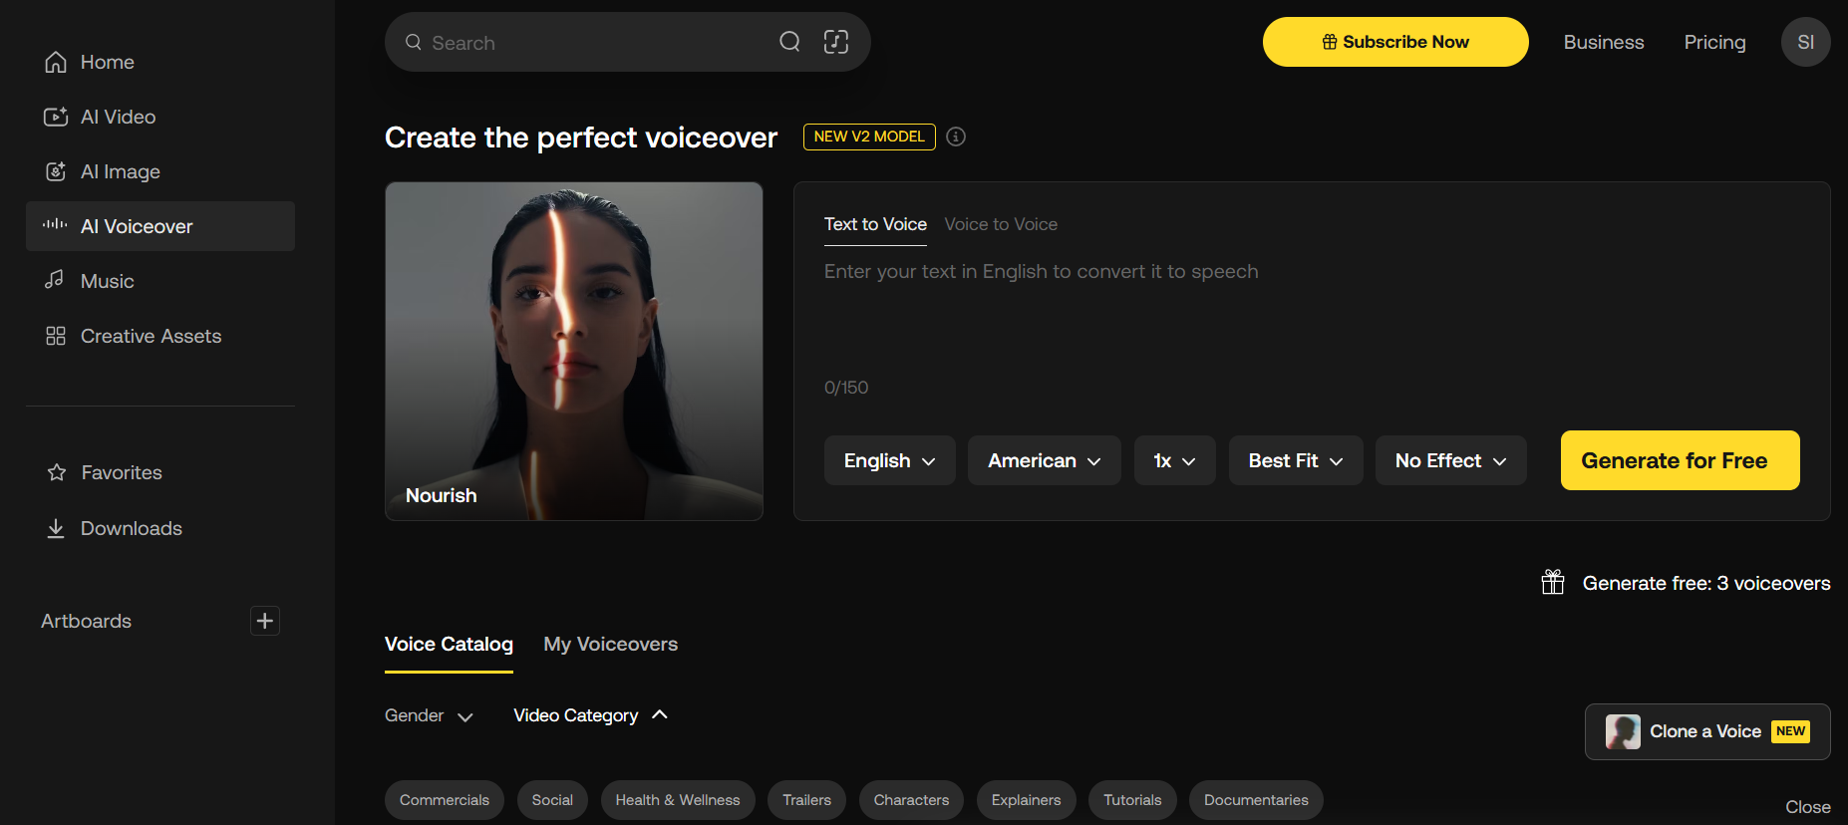Open Downloads from the sidebar

point(131,528)
